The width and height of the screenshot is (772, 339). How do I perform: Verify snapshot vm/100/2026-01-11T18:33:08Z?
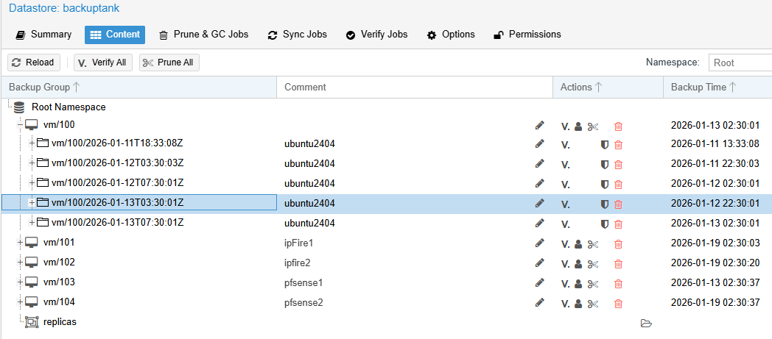(x=565, y=146)
